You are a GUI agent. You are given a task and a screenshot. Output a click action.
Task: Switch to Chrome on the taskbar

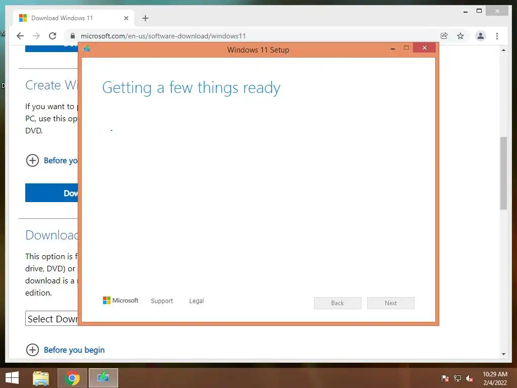[x=72, y=378]
